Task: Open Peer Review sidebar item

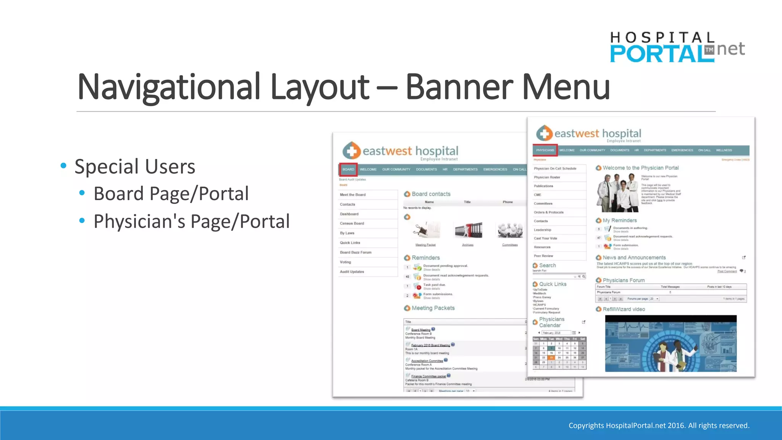Action: pyautogui.click(x=559, y=256)
